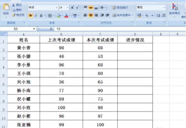
Task: Toggle Center horizontal alignment
Action: click(91, 15)
